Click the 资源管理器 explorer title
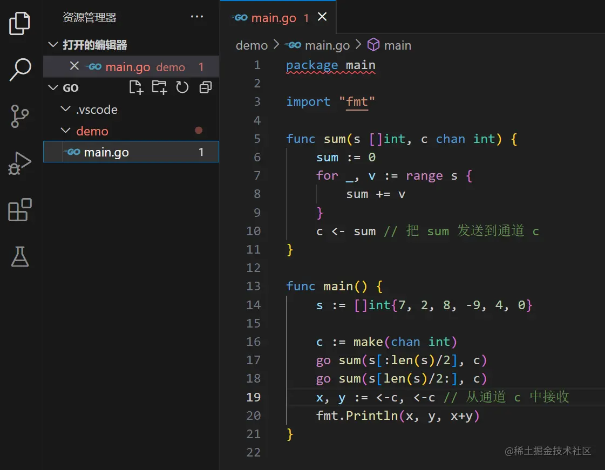This screenshot has height=470, width=605. pos(89,17)
